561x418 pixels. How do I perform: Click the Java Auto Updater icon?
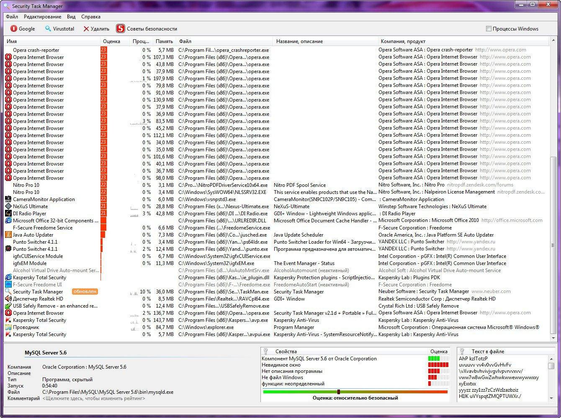pyautogui.click(x=8, y=235)
